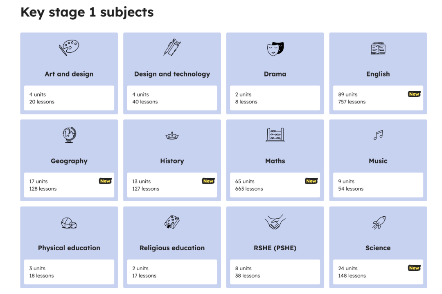Viewport: 442px width, 294px height.
Task: Click Science 24 units 148 lessons box
Action: (378, 272)
